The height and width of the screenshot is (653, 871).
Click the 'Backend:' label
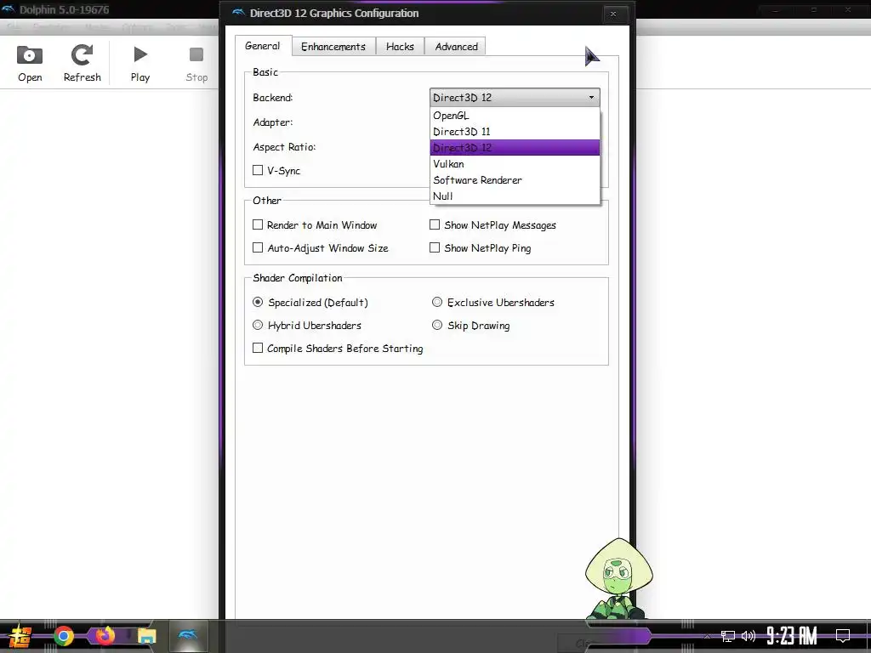273,98
